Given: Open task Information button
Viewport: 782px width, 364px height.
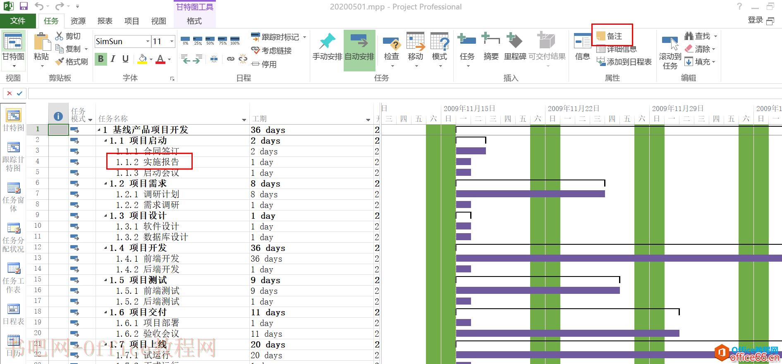Looking at the screenshot, I should click(582, 47).
